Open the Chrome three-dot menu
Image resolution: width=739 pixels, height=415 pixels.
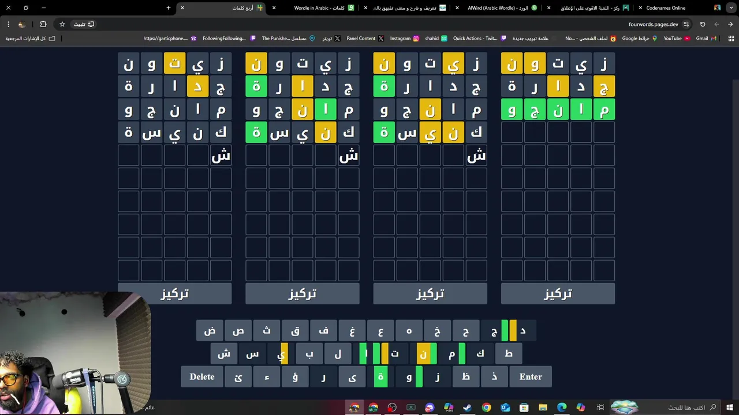(x=8, y=24)
